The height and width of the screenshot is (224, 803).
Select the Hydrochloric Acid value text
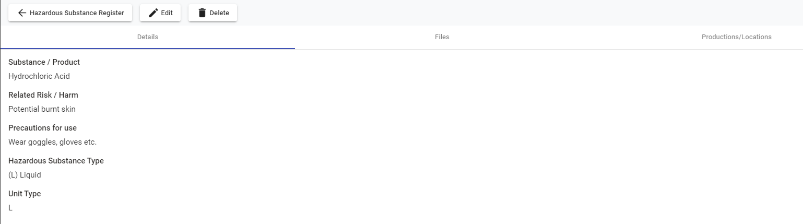point(39,76)
